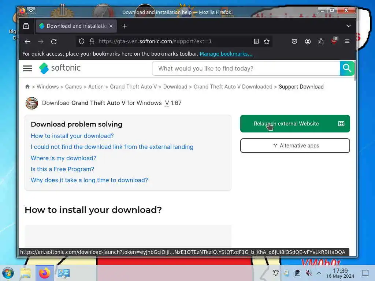
Task: Open the Pocket save icon
Action: point(294,42)
